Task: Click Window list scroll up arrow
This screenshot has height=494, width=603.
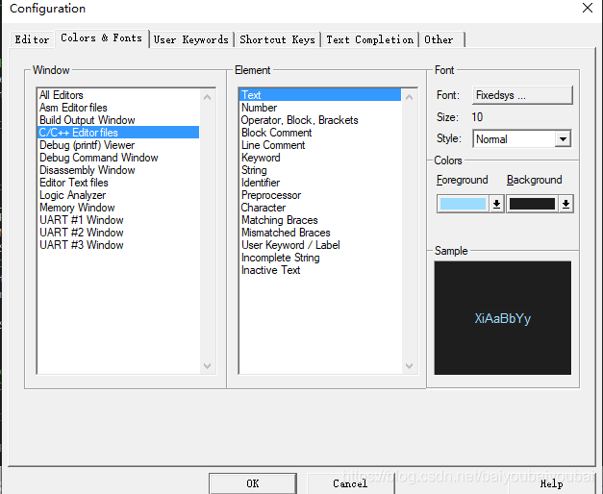Action: pos(208,97)
